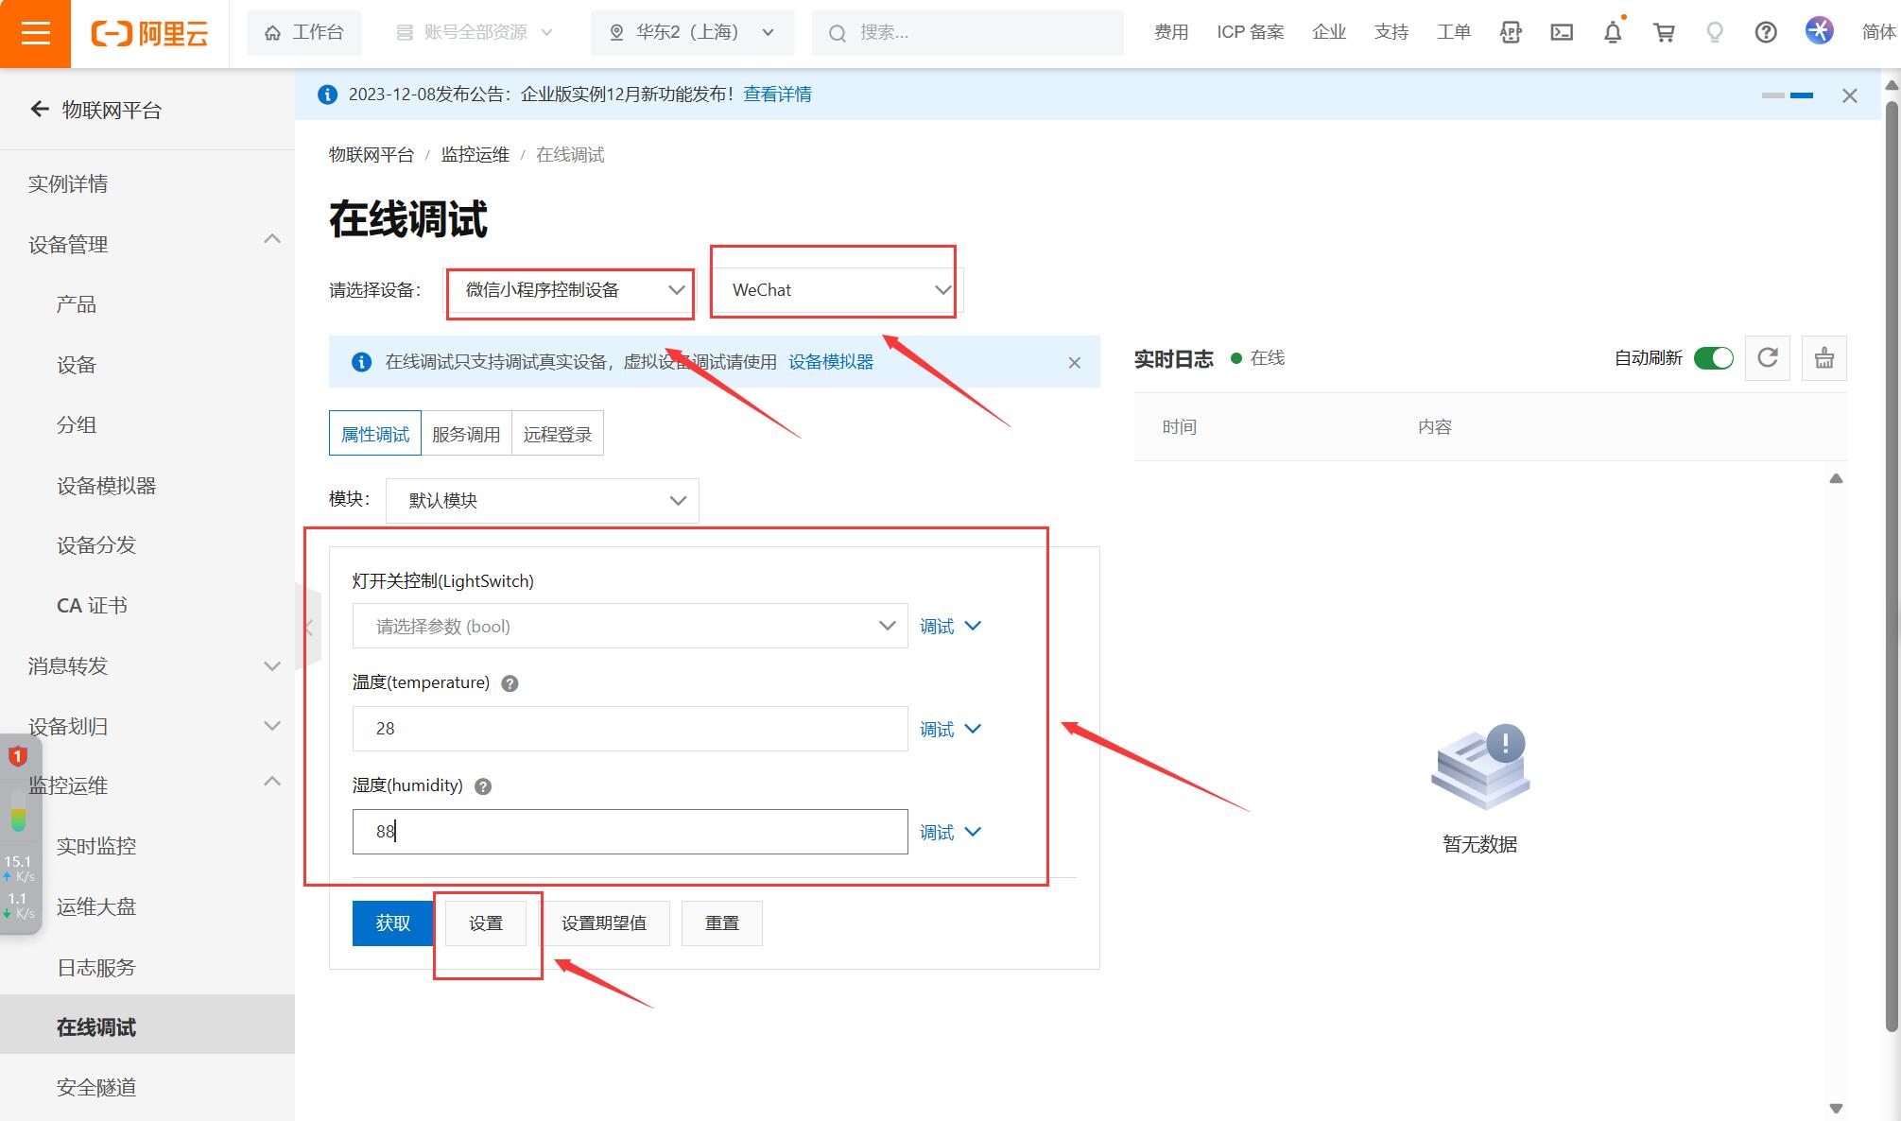This screenshot has width=1901, height=1121.
Task: Expand the LightSwitch bool parameter dropdown
Action: [x=629, y=626]
